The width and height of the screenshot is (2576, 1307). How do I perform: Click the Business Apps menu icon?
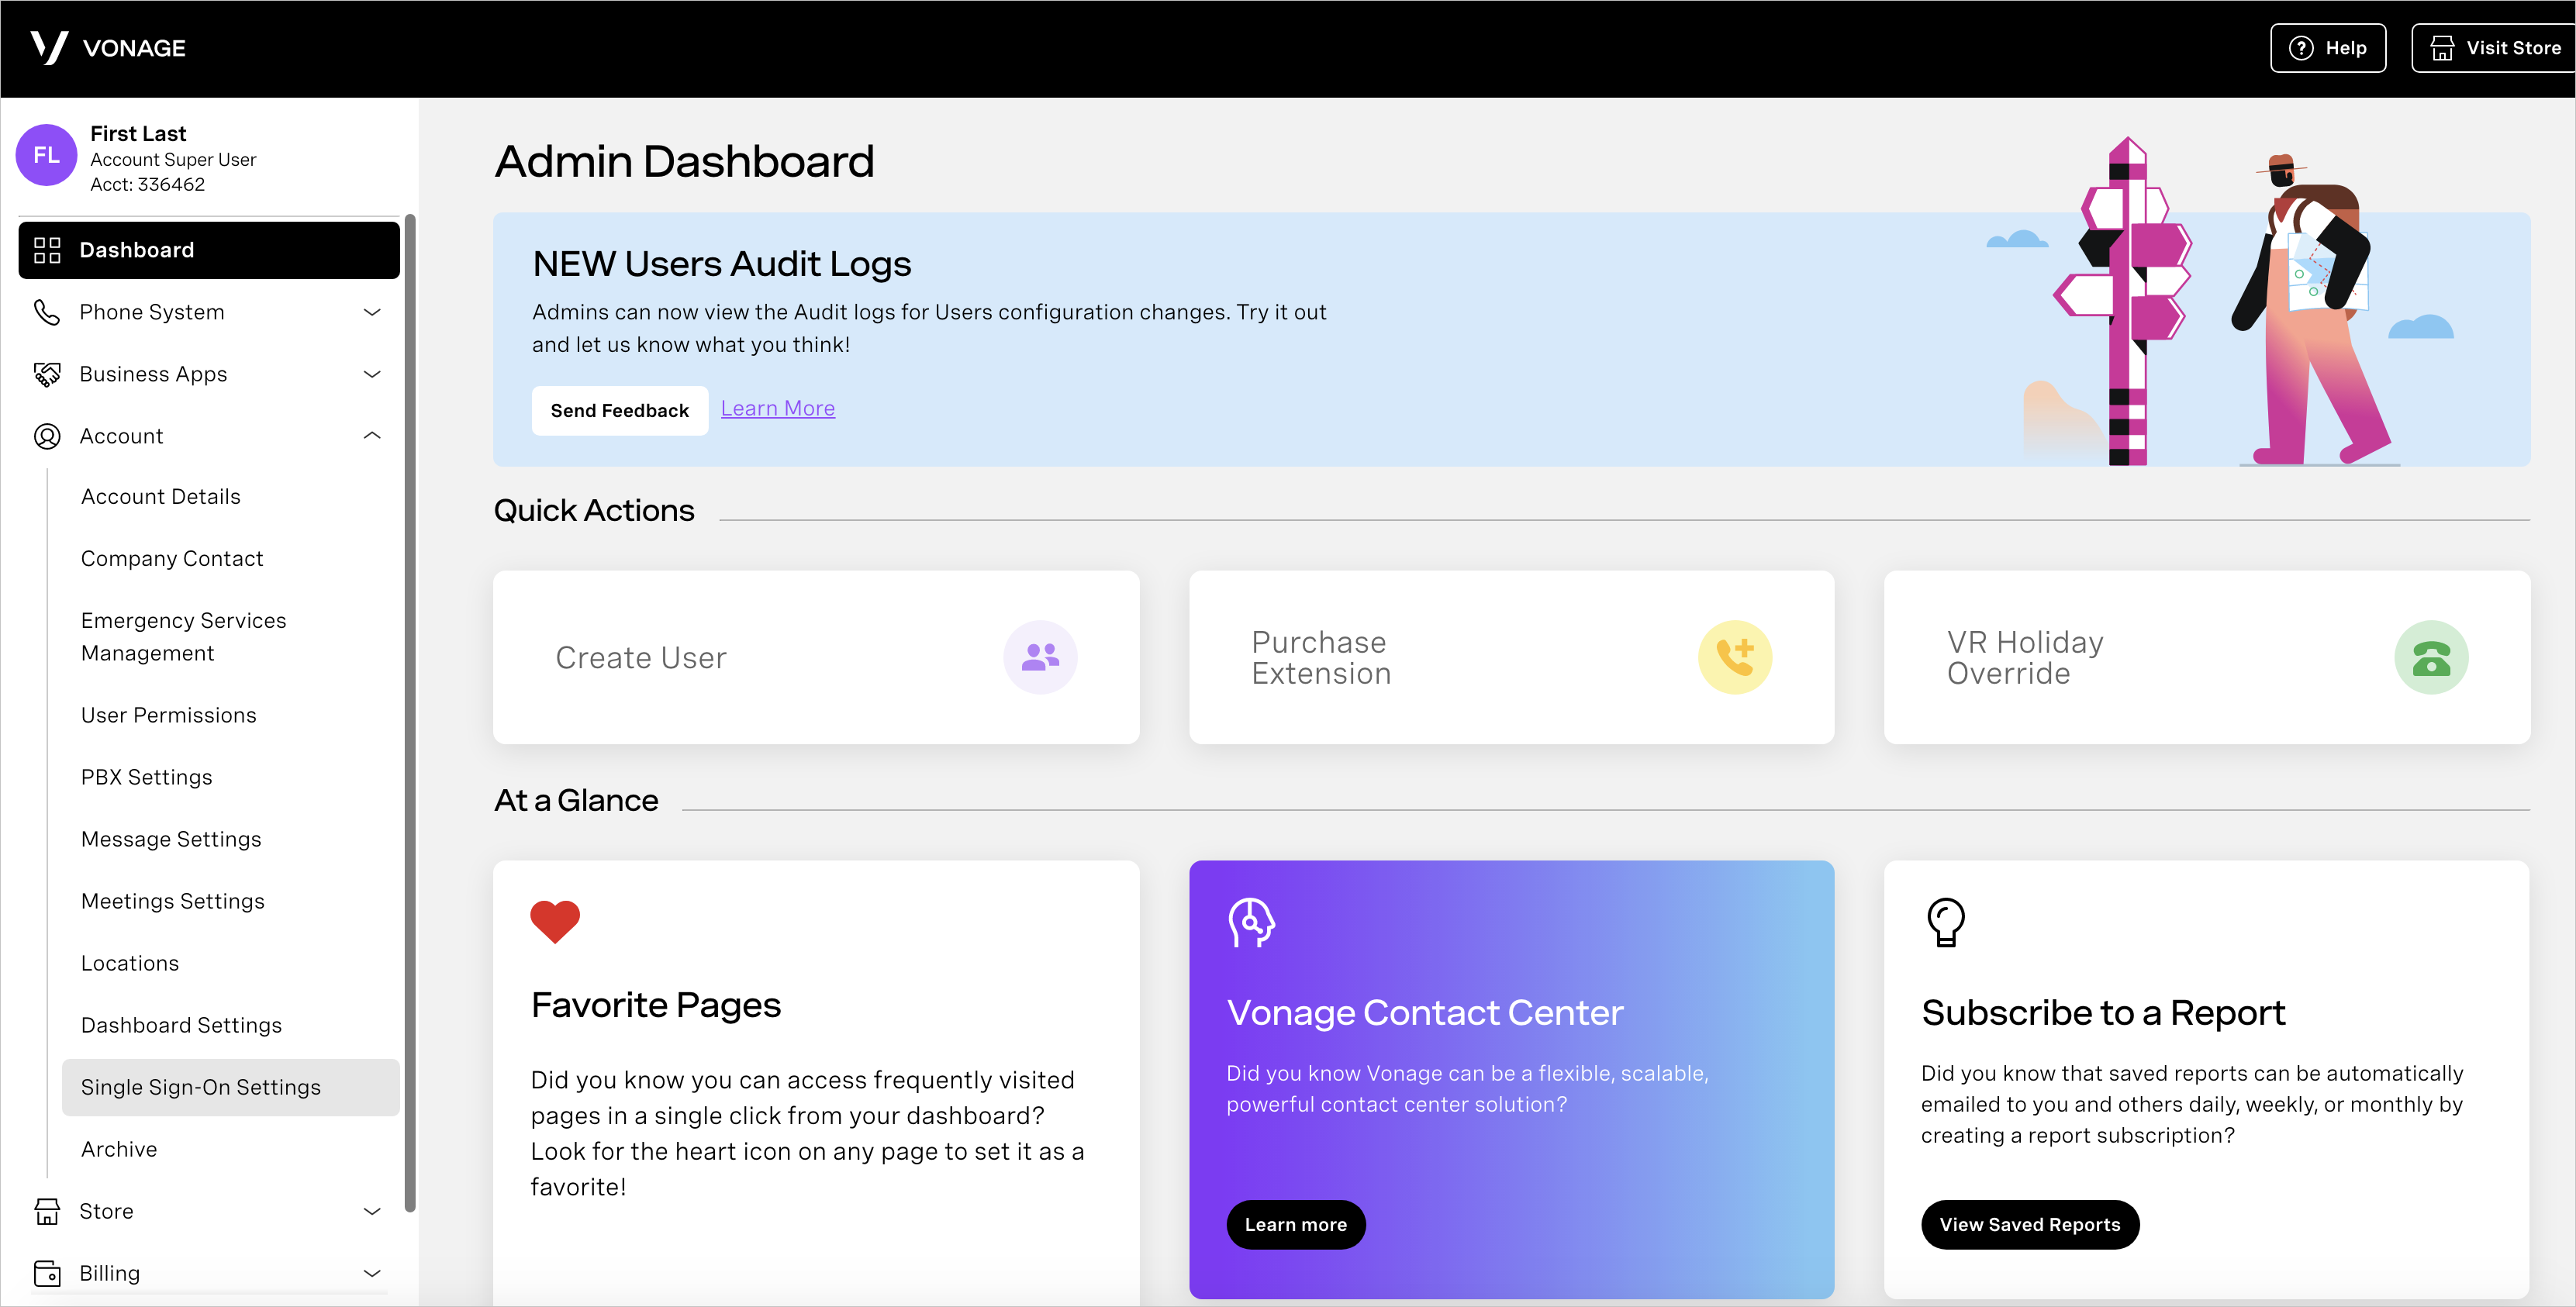coord(45,374)
